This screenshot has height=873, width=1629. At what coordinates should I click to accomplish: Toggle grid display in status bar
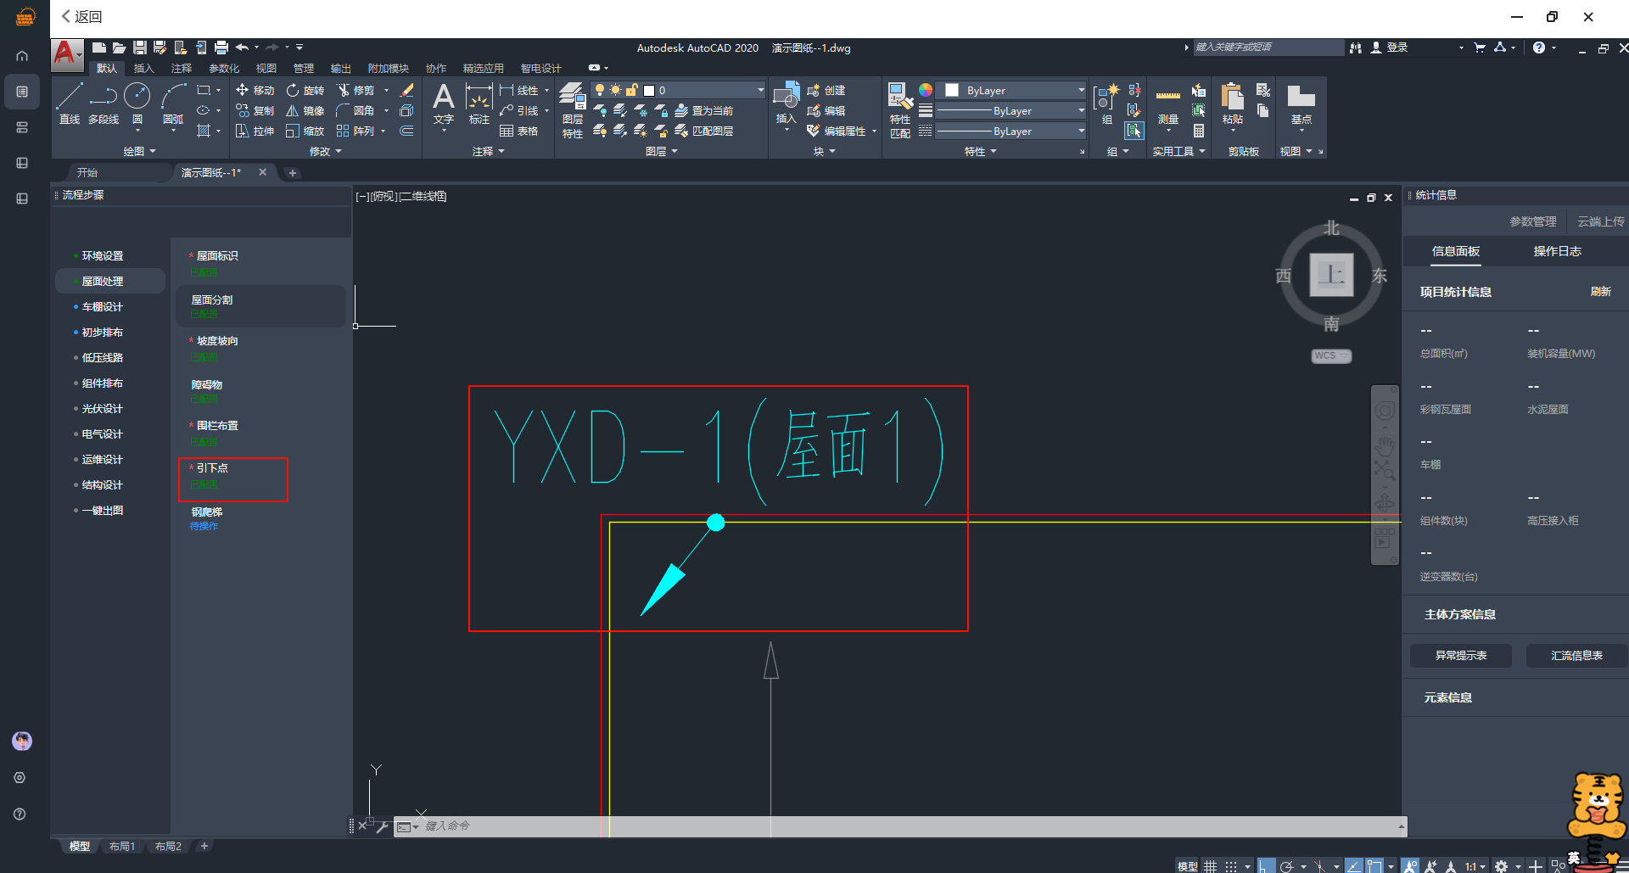click(x=1211, y=866)
